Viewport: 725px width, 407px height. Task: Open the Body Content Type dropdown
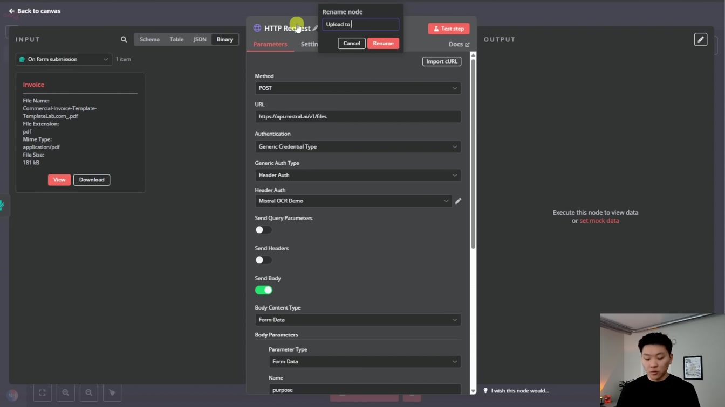(358, 320)
